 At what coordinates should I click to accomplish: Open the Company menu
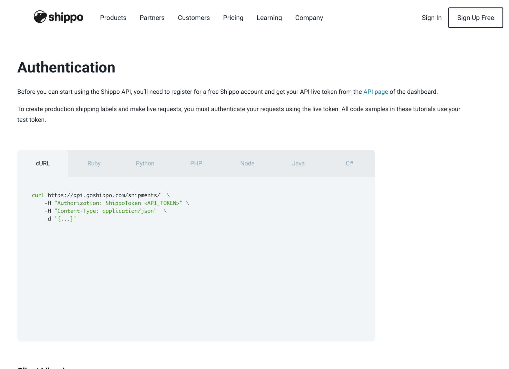tap(309, 18)
